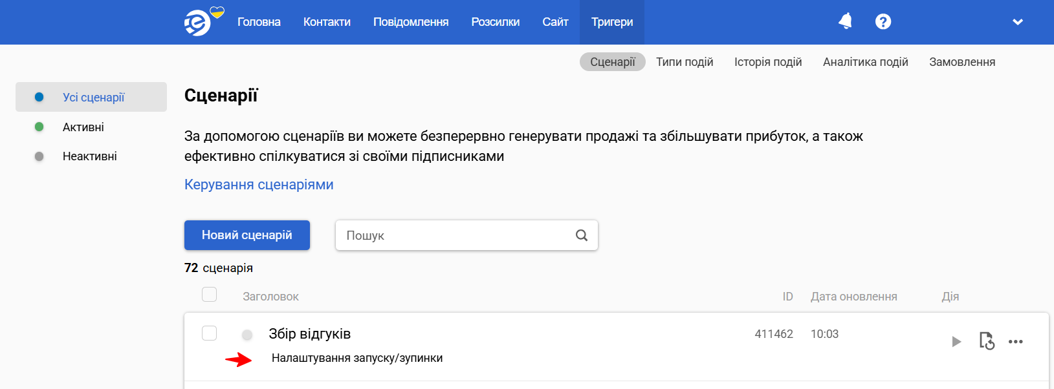Switch to Аналітика подій tab
1054x389 pixels.
tap(866, 62)
